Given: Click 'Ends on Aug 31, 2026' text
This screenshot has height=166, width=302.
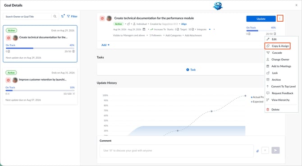Looking at the screenshot, I should pyautogui.click(x=63, y=73).
